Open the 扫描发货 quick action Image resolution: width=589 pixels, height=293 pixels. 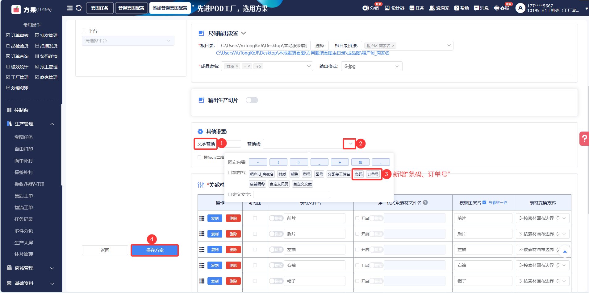pos(46,46)
